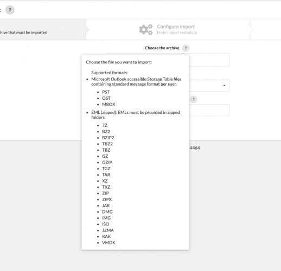Click the RAR format entry
The height and width of the screenshot is (271, 281).
click(106, 236)
